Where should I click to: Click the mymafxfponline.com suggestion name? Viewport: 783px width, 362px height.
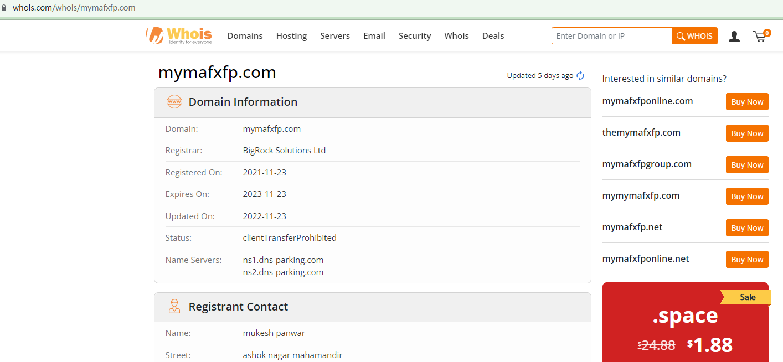(647, 101)
